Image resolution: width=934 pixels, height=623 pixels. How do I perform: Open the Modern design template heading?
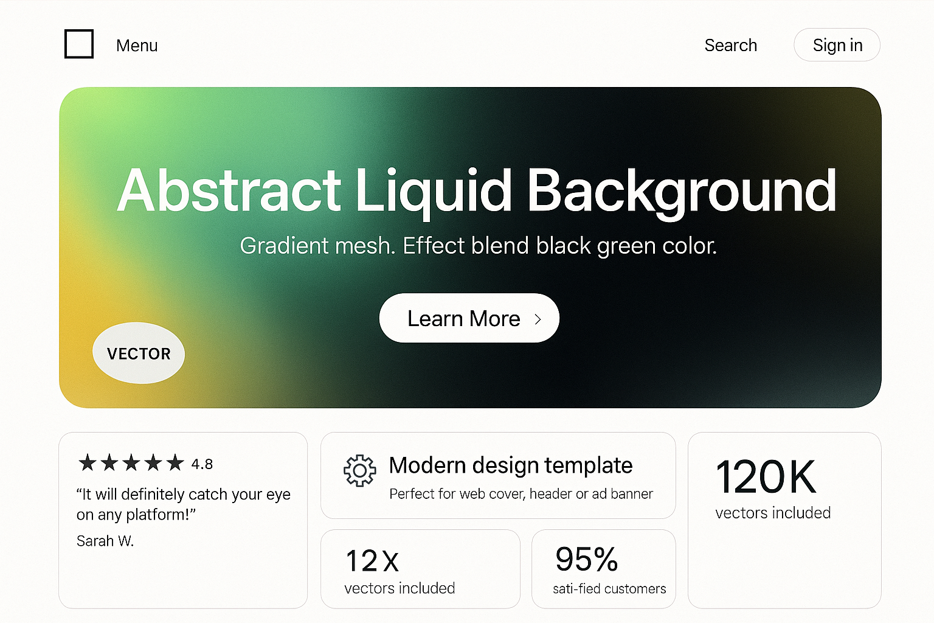pyautogui.click(x=510, y=465)
